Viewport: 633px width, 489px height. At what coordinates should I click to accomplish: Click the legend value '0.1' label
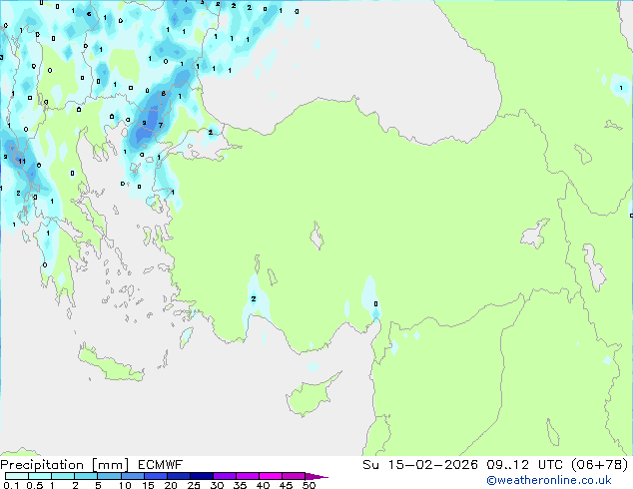11,485
